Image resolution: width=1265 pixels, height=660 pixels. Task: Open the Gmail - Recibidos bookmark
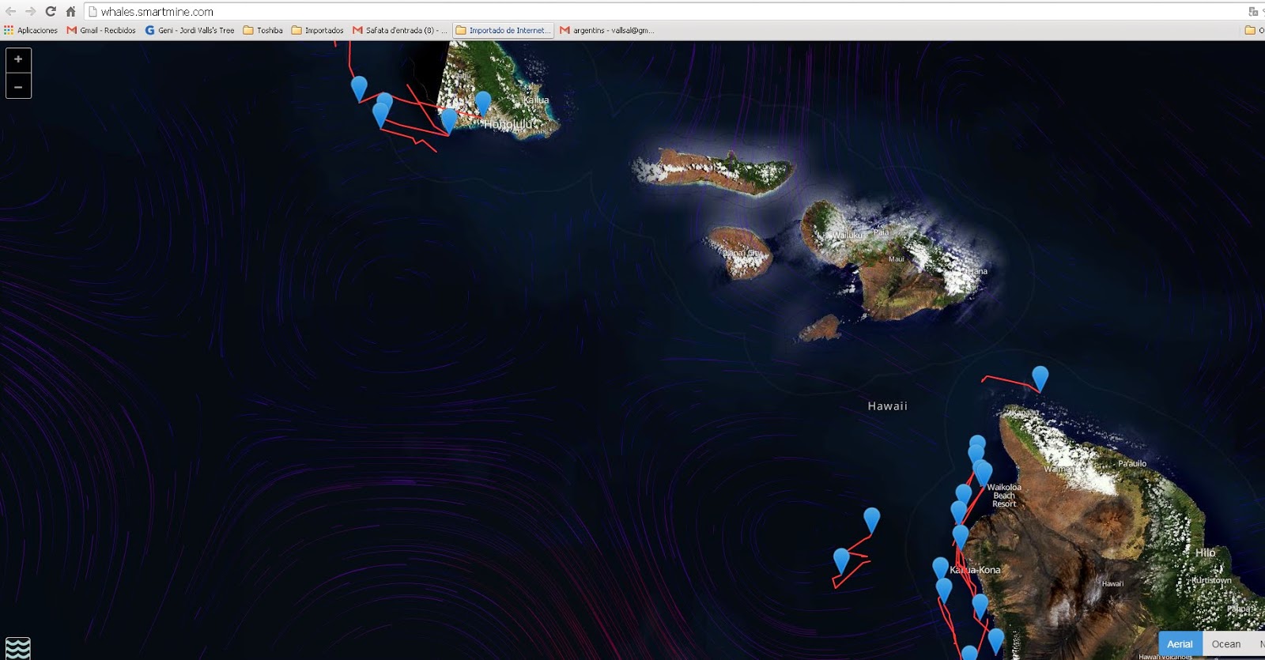pos(101,30)
